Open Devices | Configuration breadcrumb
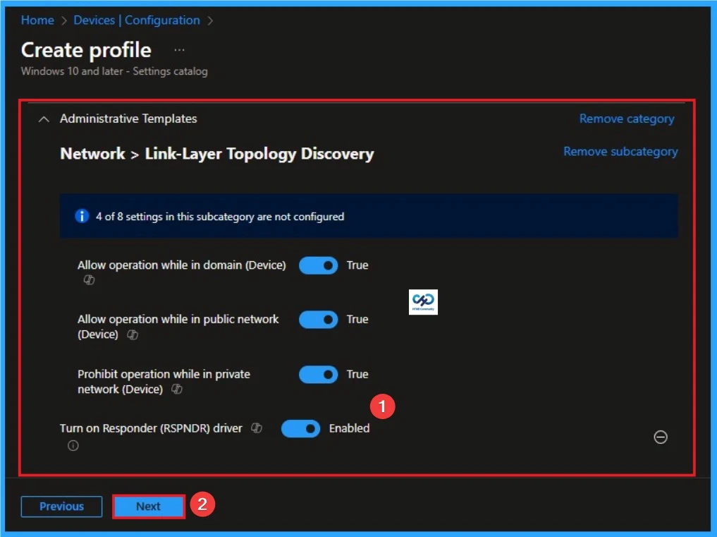The height and width of the screenshot is (537, 717). coord(137,20)
